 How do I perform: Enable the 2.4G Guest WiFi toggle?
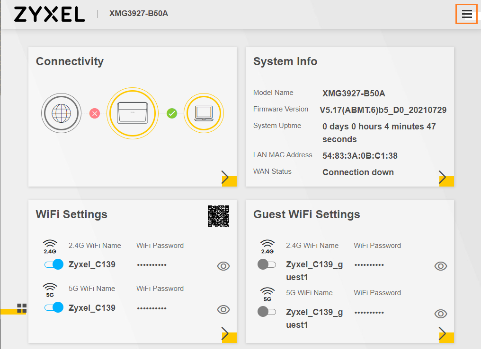(267, 265)
